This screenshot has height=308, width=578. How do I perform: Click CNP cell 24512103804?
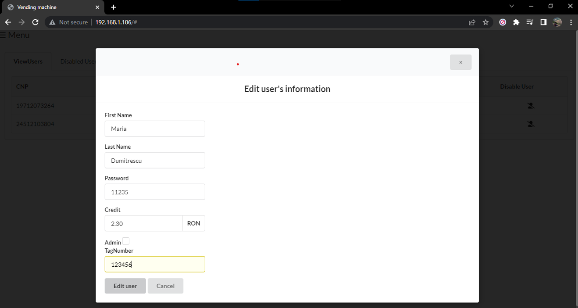click(x=35, y=124)
